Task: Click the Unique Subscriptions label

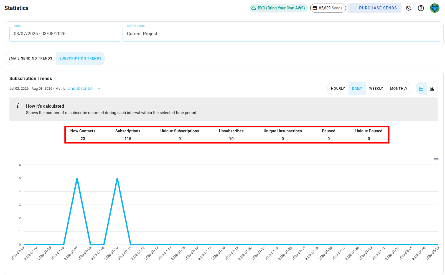Action: (180, 131)
